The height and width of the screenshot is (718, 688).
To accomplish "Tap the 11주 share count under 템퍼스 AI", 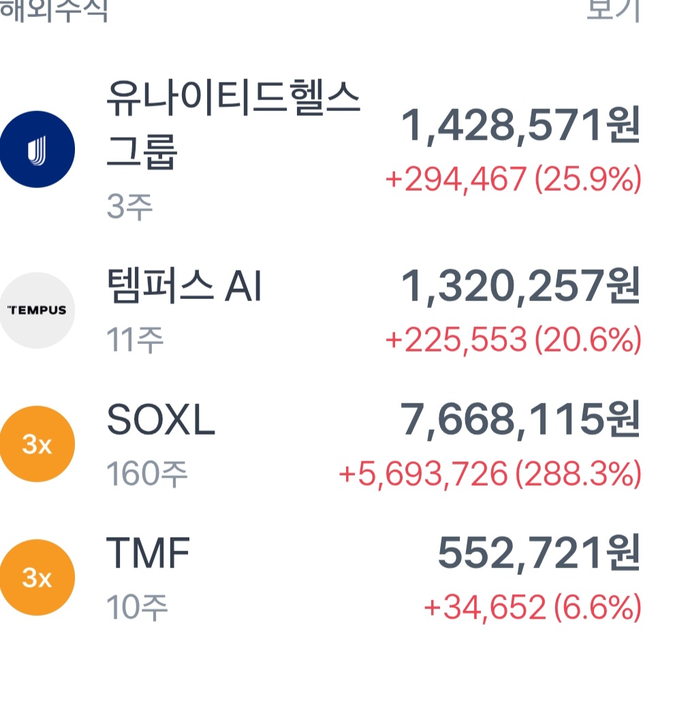I will [135, 340].
